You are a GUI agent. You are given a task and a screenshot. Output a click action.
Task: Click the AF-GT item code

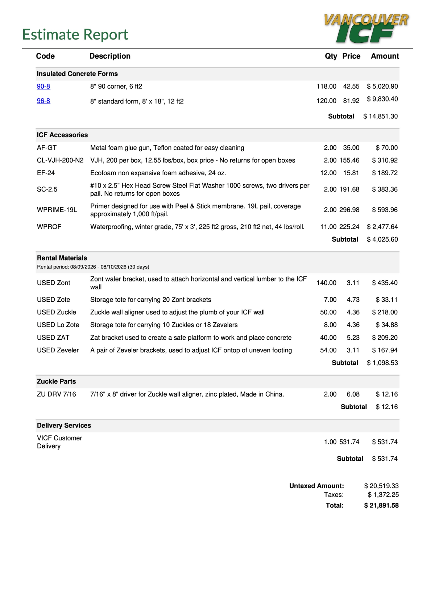[47, 148]
